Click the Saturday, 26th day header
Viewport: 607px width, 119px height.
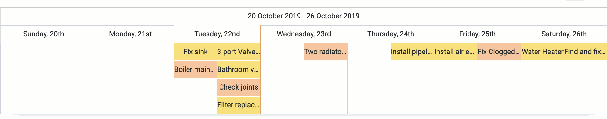coord(564,34)
